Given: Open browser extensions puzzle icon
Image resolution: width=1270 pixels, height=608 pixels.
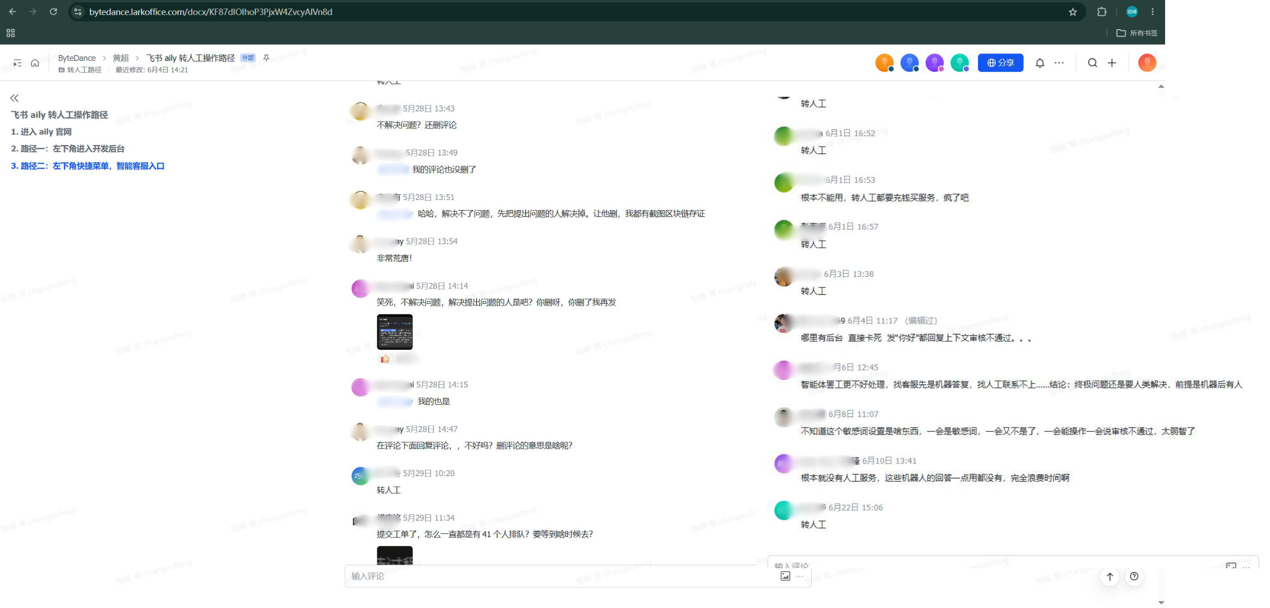Looking at the screenshot, I should point(1102,12).
